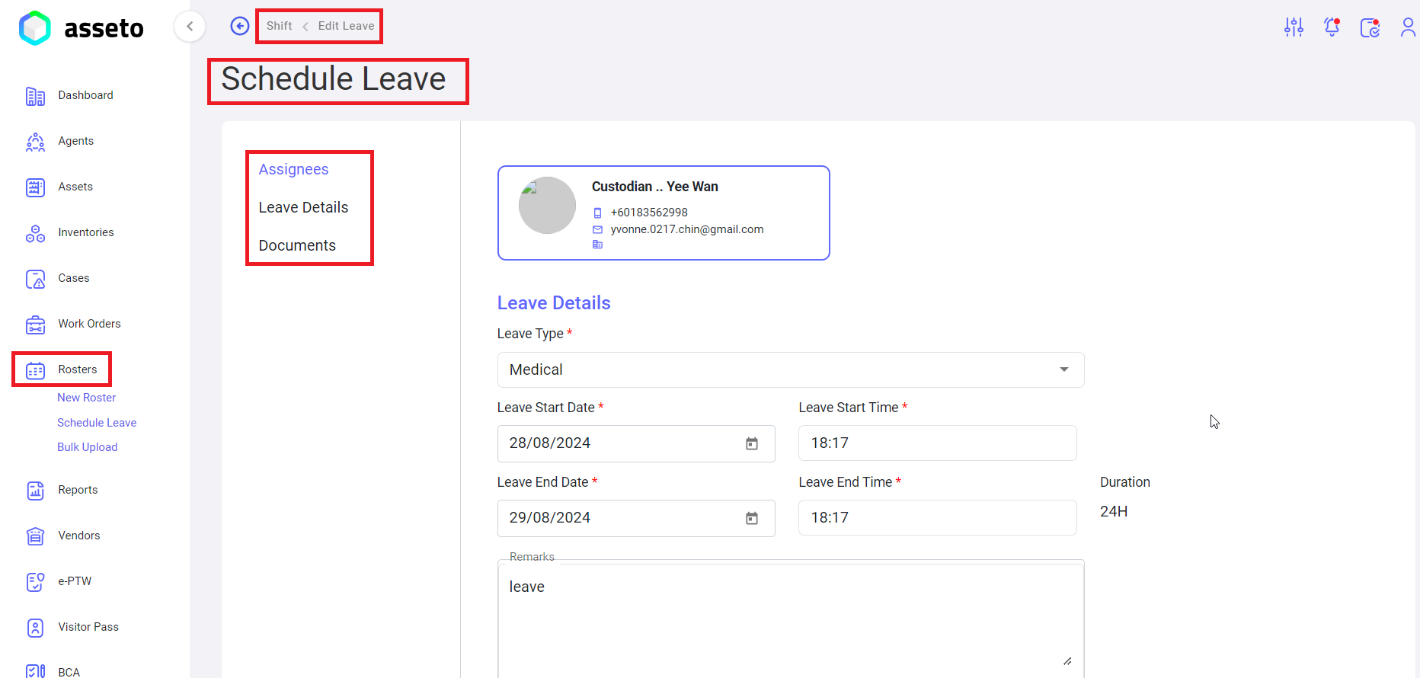Switch to the Leave Details tab
The image size is (1420, 678).
click(303, 207)
